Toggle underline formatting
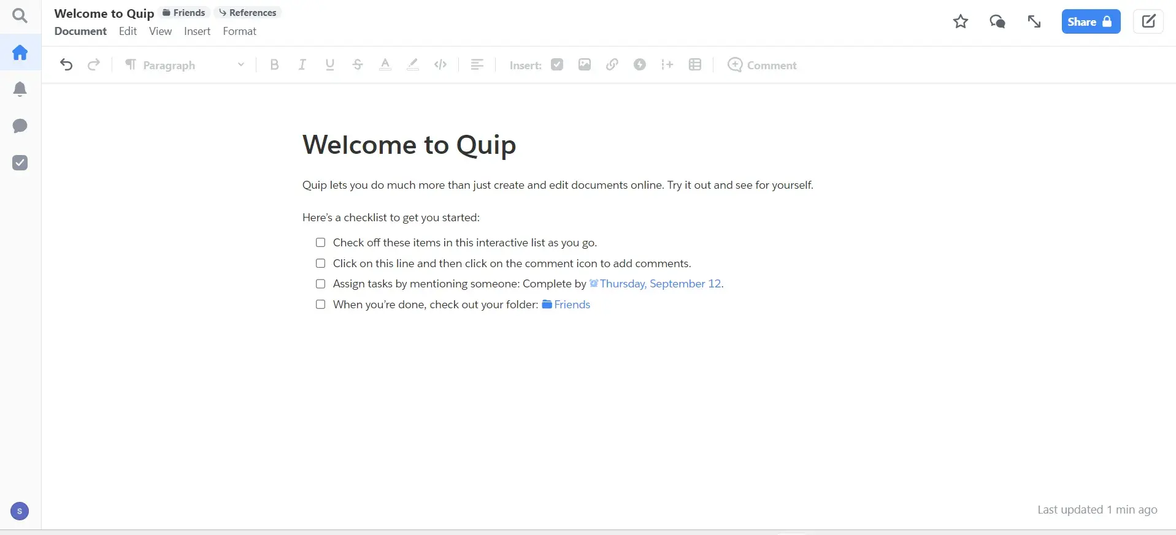This screenshot has height=535, width=1176. (330, 65)
